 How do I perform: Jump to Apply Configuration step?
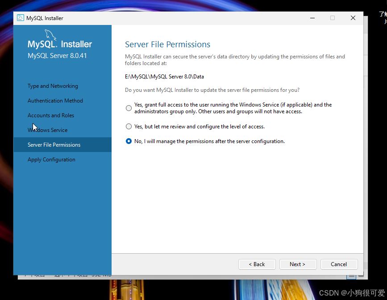point(52,160)
